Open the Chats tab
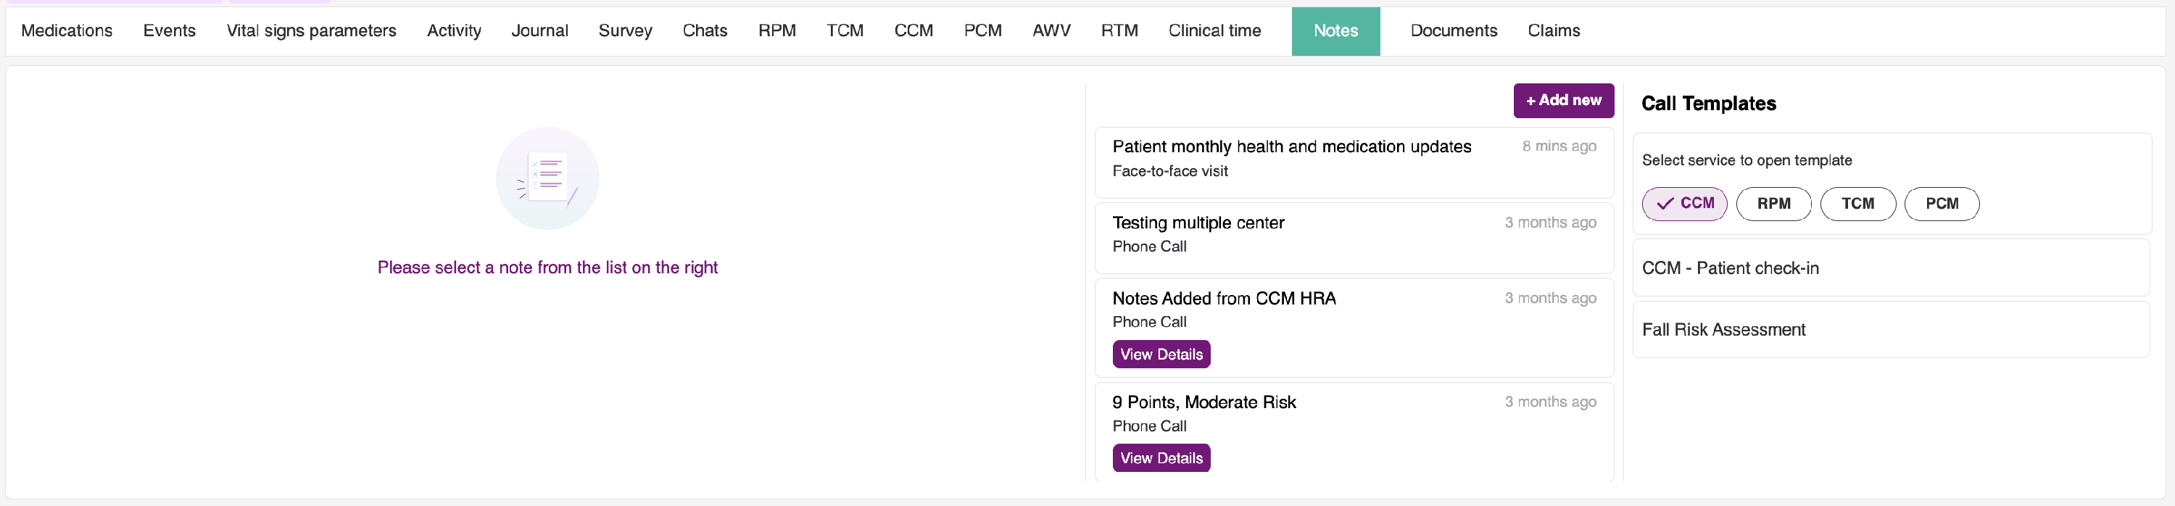The image size is (2175, 506). 704,30
